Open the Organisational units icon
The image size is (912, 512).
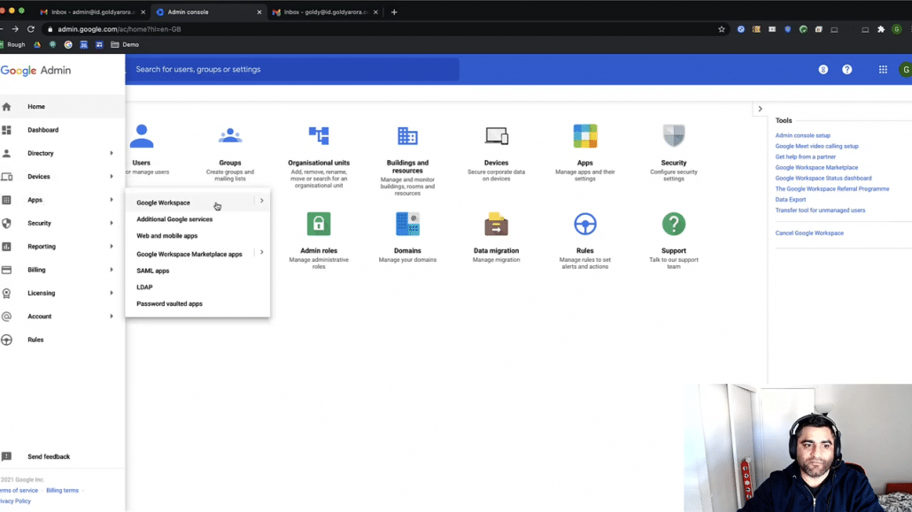(x=319, y=136)
